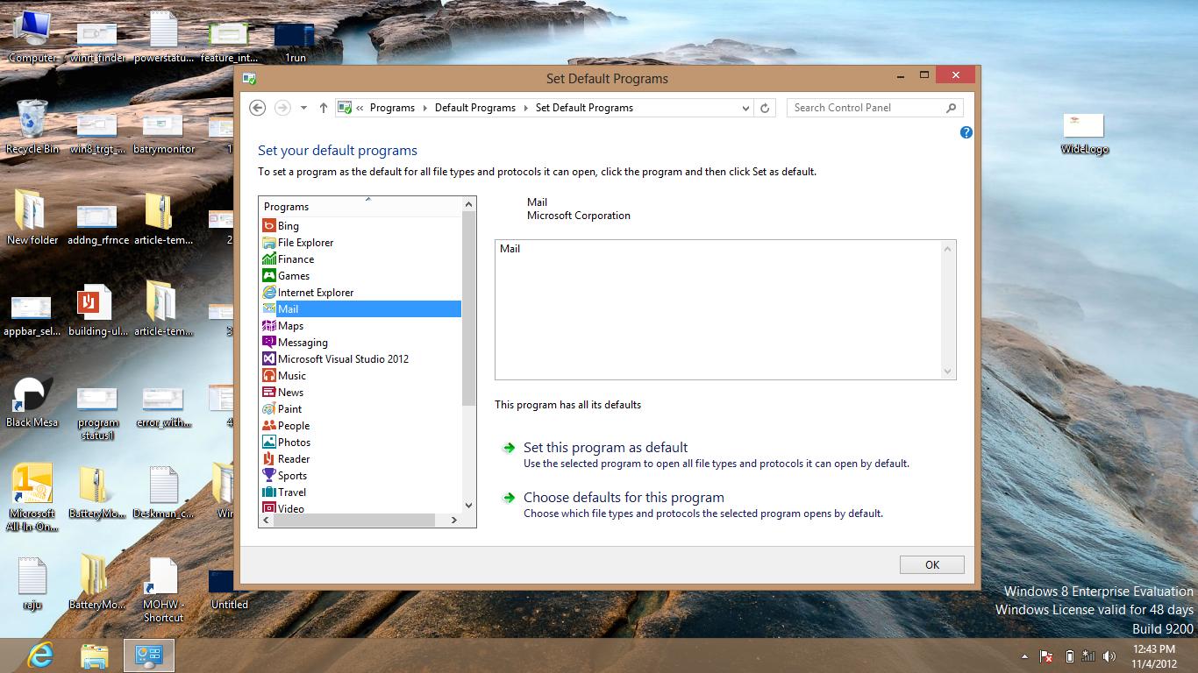Select the Untitled desktop icon
The height and width of the screenshot is (673, 1198).
[229, 589]
